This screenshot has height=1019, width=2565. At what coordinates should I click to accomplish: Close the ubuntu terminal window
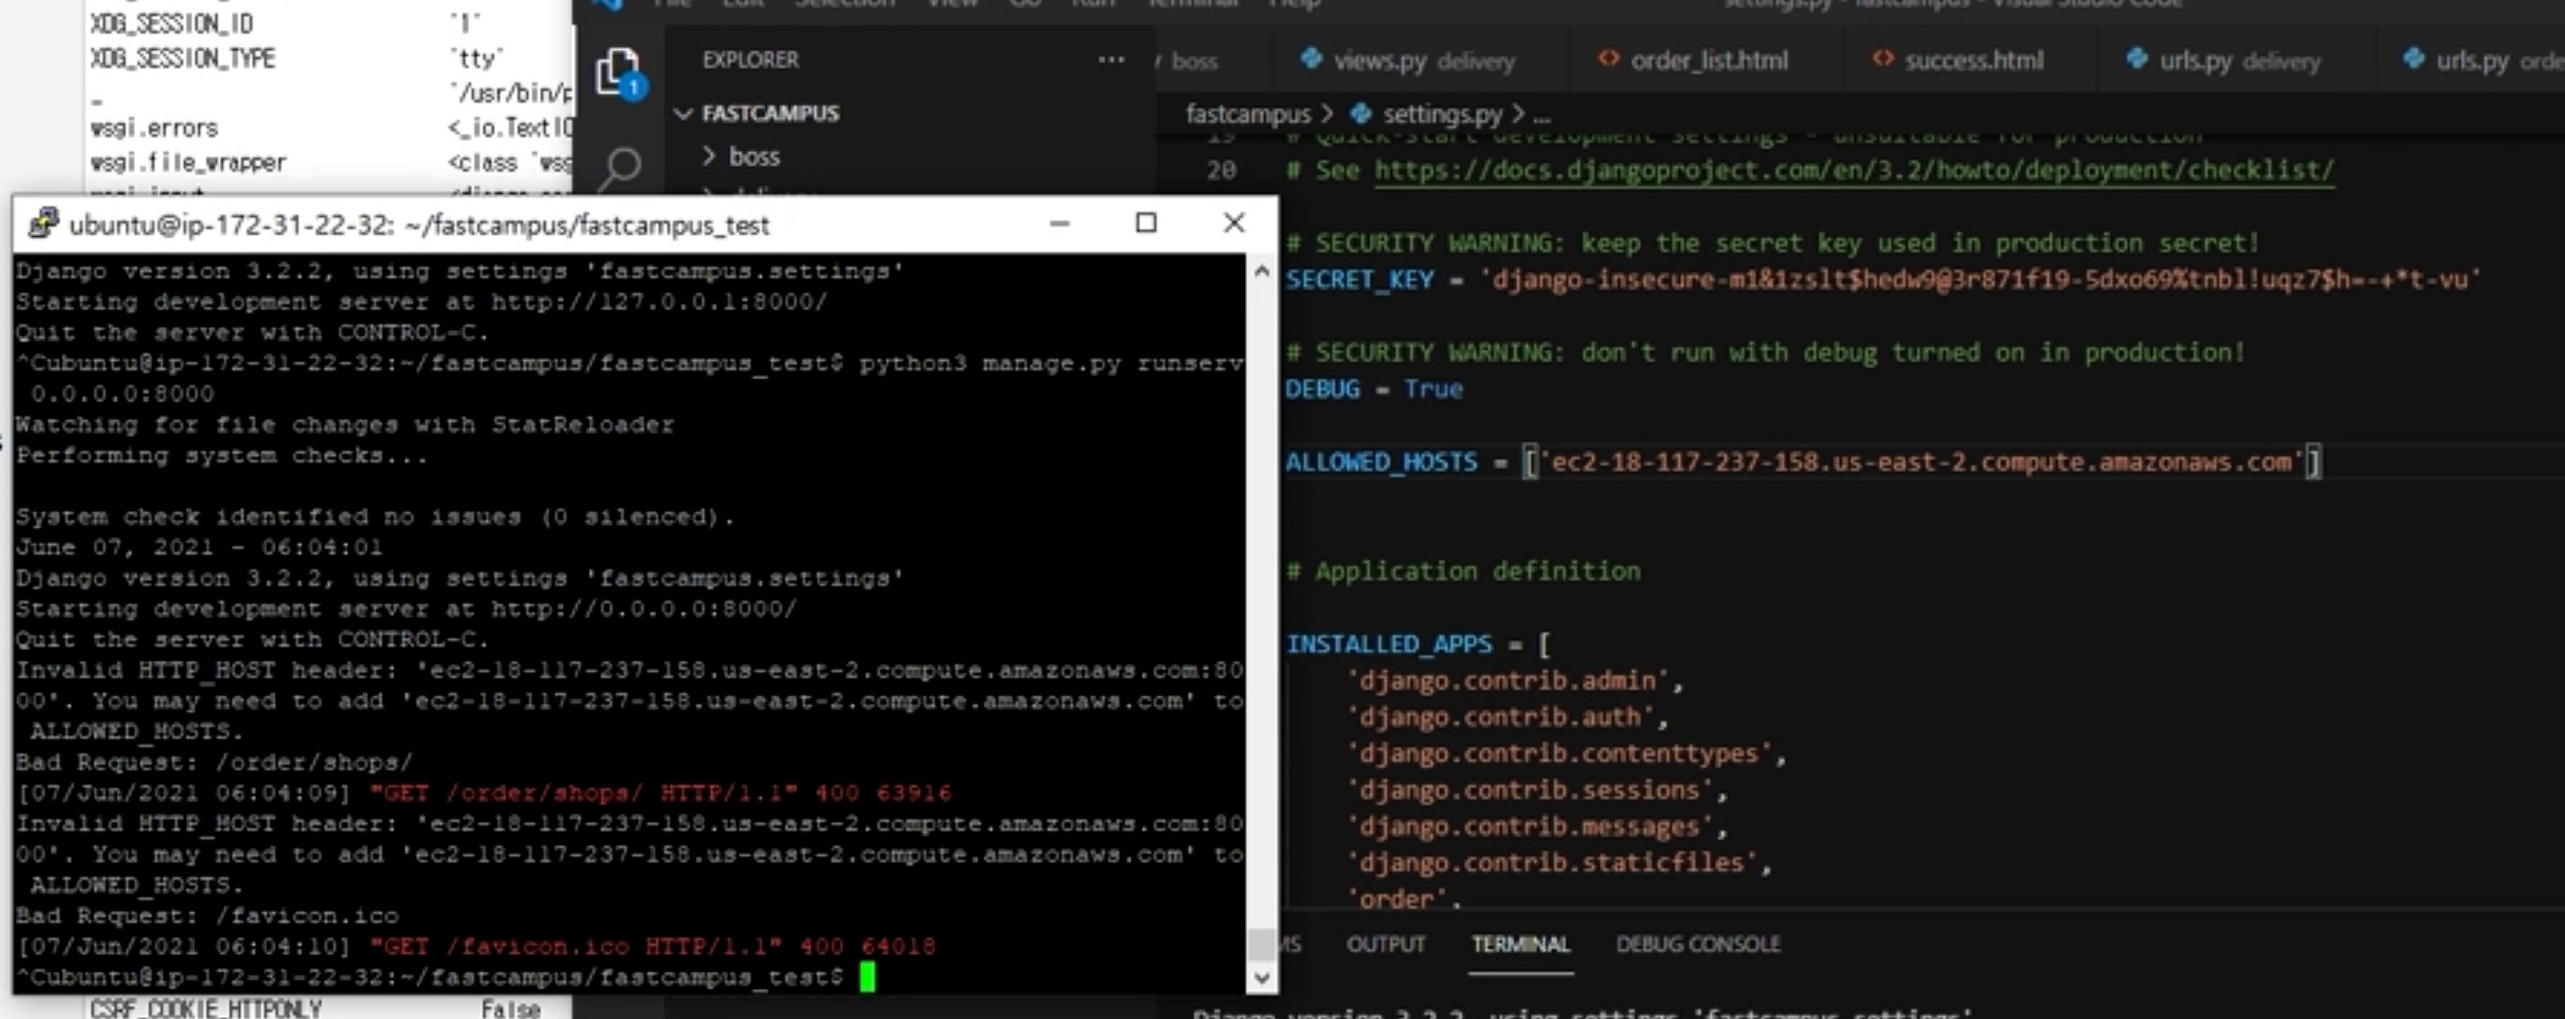[1234, 224]
